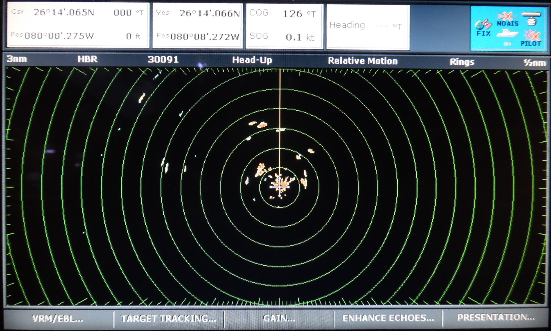Select the HBR radar type label
This screenshot has height=331, width=551.
(87, 59)
